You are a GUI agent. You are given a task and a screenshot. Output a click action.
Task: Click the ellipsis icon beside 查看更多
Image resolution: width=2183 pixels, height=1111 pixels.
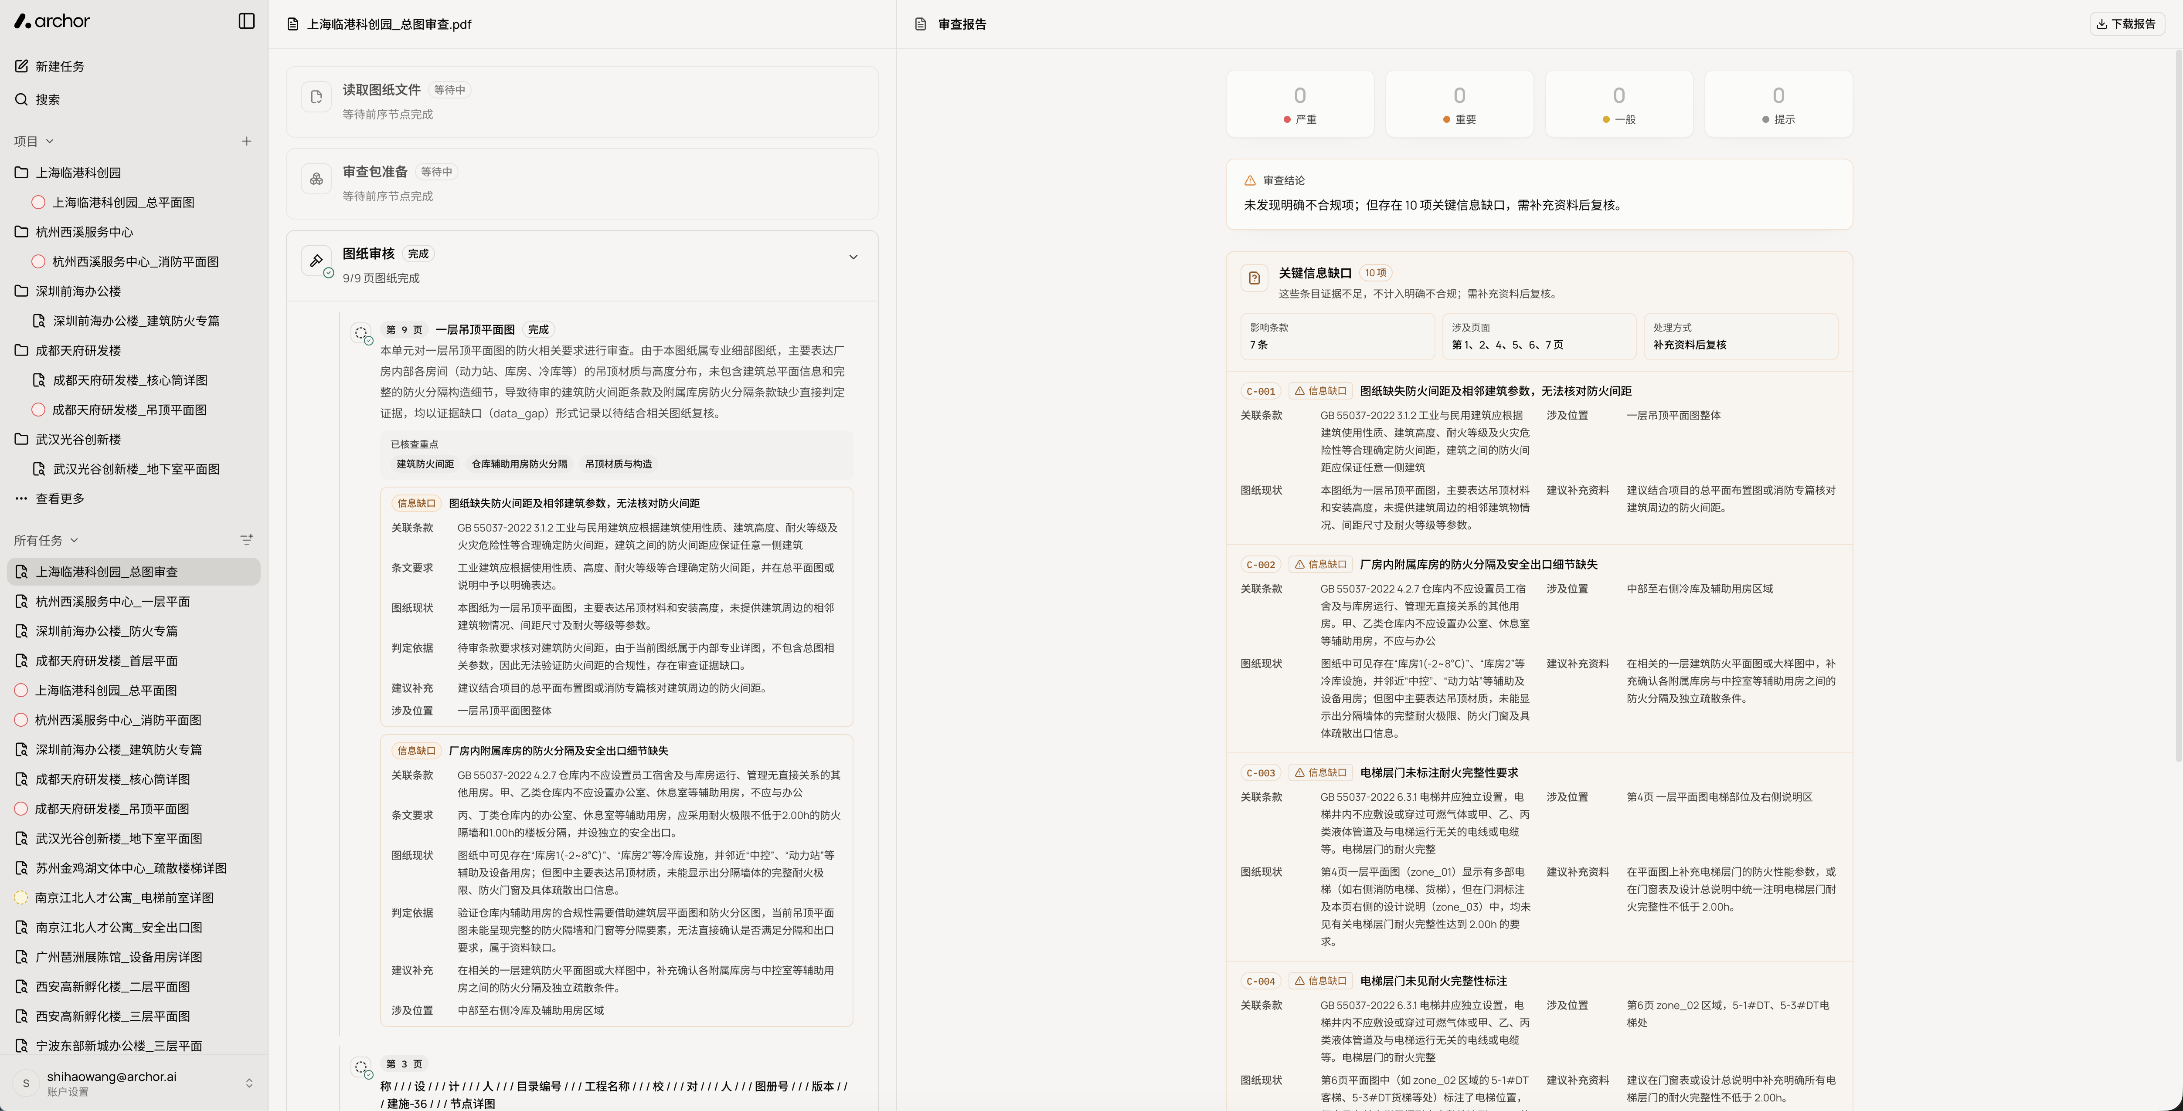tap(21, 499)
